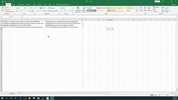This screenshot has width=178, height=100.
Task: Switch to the Data tab
Action: pos(34,4)
